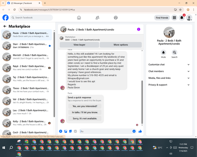Expand Customize chat section
Image resolution: width=197 pixels, height=157 pixels.
pos(169,64)
